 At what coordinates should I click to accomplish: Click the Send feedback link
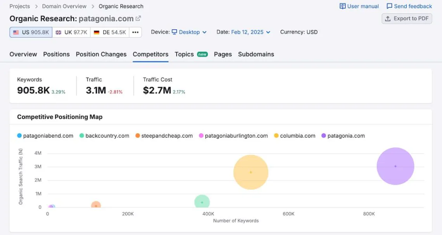pyautogui.click(x=409, y=6)
